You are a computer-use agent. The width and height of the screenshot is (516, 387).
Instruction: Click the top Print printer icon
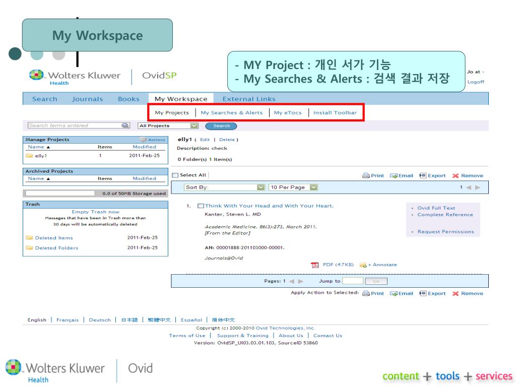pyautogui.click(x=366, y=176)
